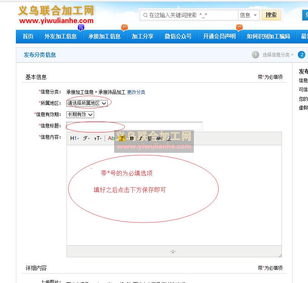The height and width of the screenshot is (283, 308).
Task: Click the editor height resize bar
Action: (x=173, y=251)
